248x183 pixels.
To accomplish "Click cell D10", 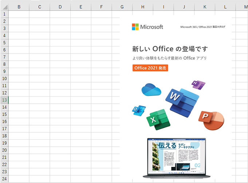I will (x=60, y=79).
